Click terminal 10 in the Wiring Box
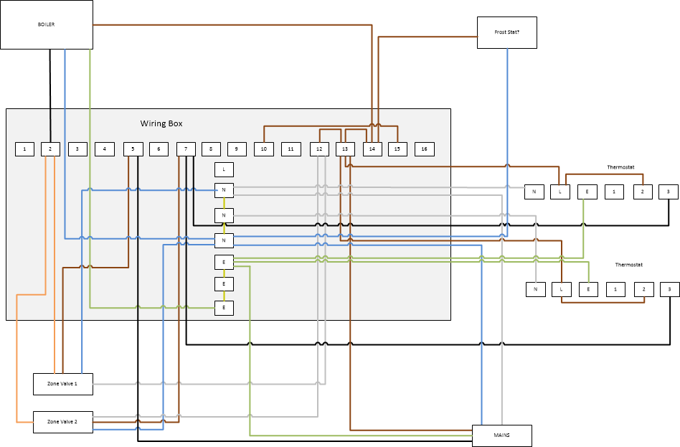 pyautogui.click(x=264, y=149)
